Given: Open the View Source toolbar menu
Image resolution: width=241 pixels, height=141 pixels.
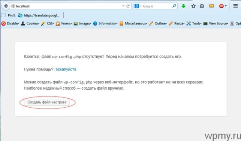Looking at the screenshot, I should (x=216, y=23).
